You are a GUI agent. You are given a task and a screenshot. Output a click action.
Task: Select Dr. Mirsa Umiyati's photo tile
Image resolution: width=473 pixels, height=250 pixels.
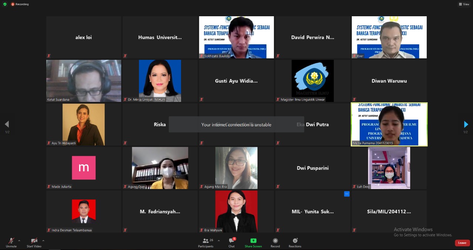click(x=160, y=81)
